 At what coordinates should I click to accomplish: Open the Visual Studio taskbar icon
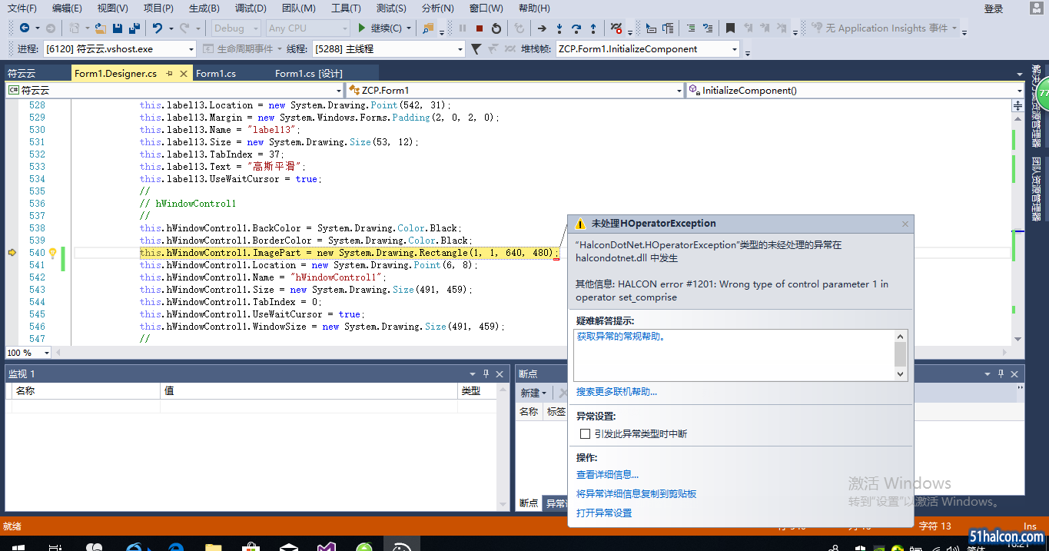tap(326, 545)
